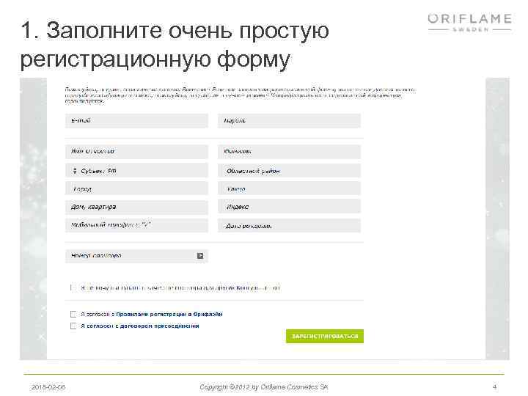528x396 pixels.
Task: Focus the Фамилия field
Action: click(289, 152)
